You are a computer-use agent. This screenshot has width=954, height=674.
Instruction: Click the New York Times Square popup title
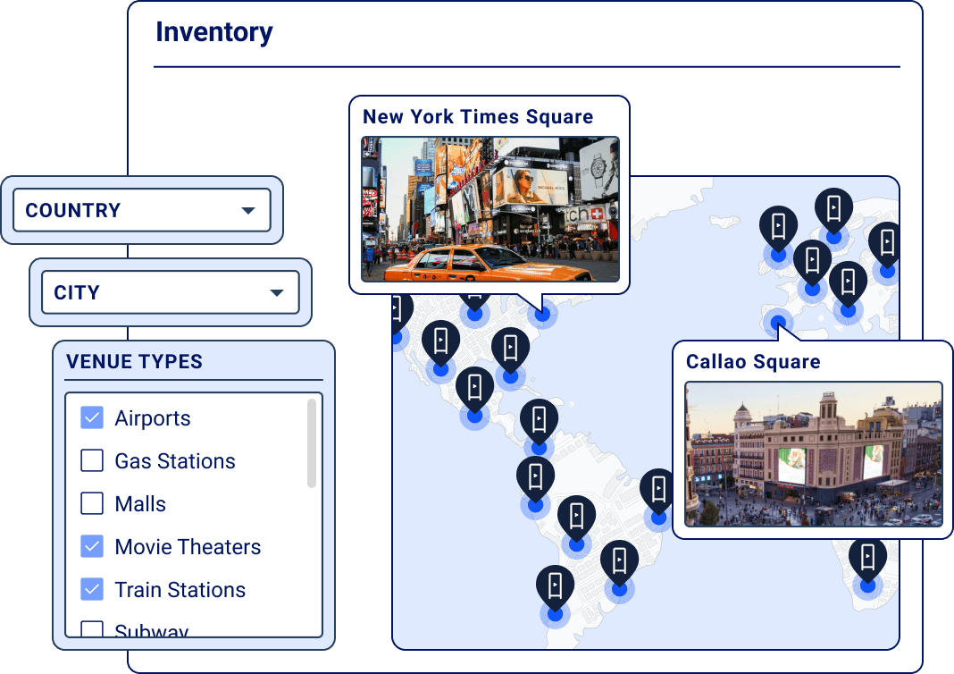coord(478,117)
